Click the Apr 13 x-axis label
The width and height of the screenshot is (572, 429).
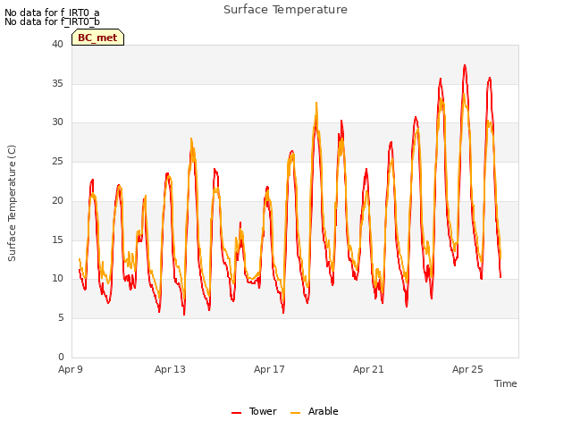(x=170, y=369)
